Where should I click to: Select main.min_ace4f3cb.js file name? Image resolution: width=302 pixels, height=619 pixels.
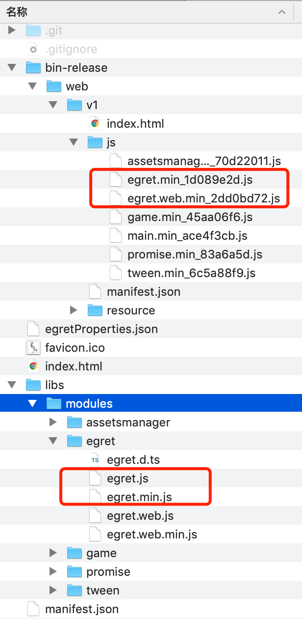(187, 236)
